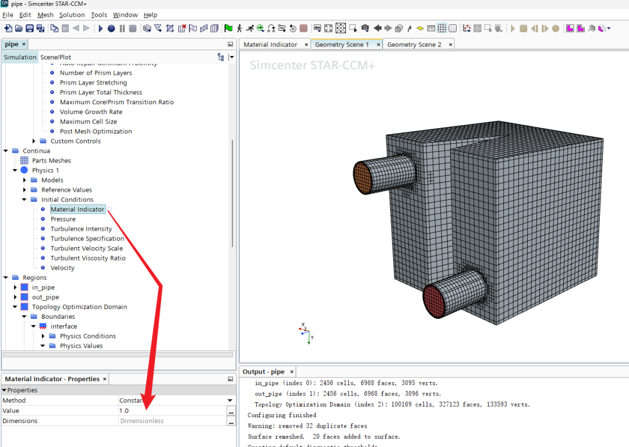Click the first magenta L-shape selection icon
The width and height of the screenshot is (629, 447).
coord(570,29)
